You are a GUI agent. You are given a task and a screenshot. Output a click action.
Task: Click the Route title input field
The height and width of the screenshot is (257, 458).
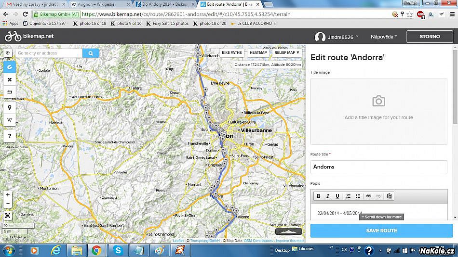pos(378,167)
